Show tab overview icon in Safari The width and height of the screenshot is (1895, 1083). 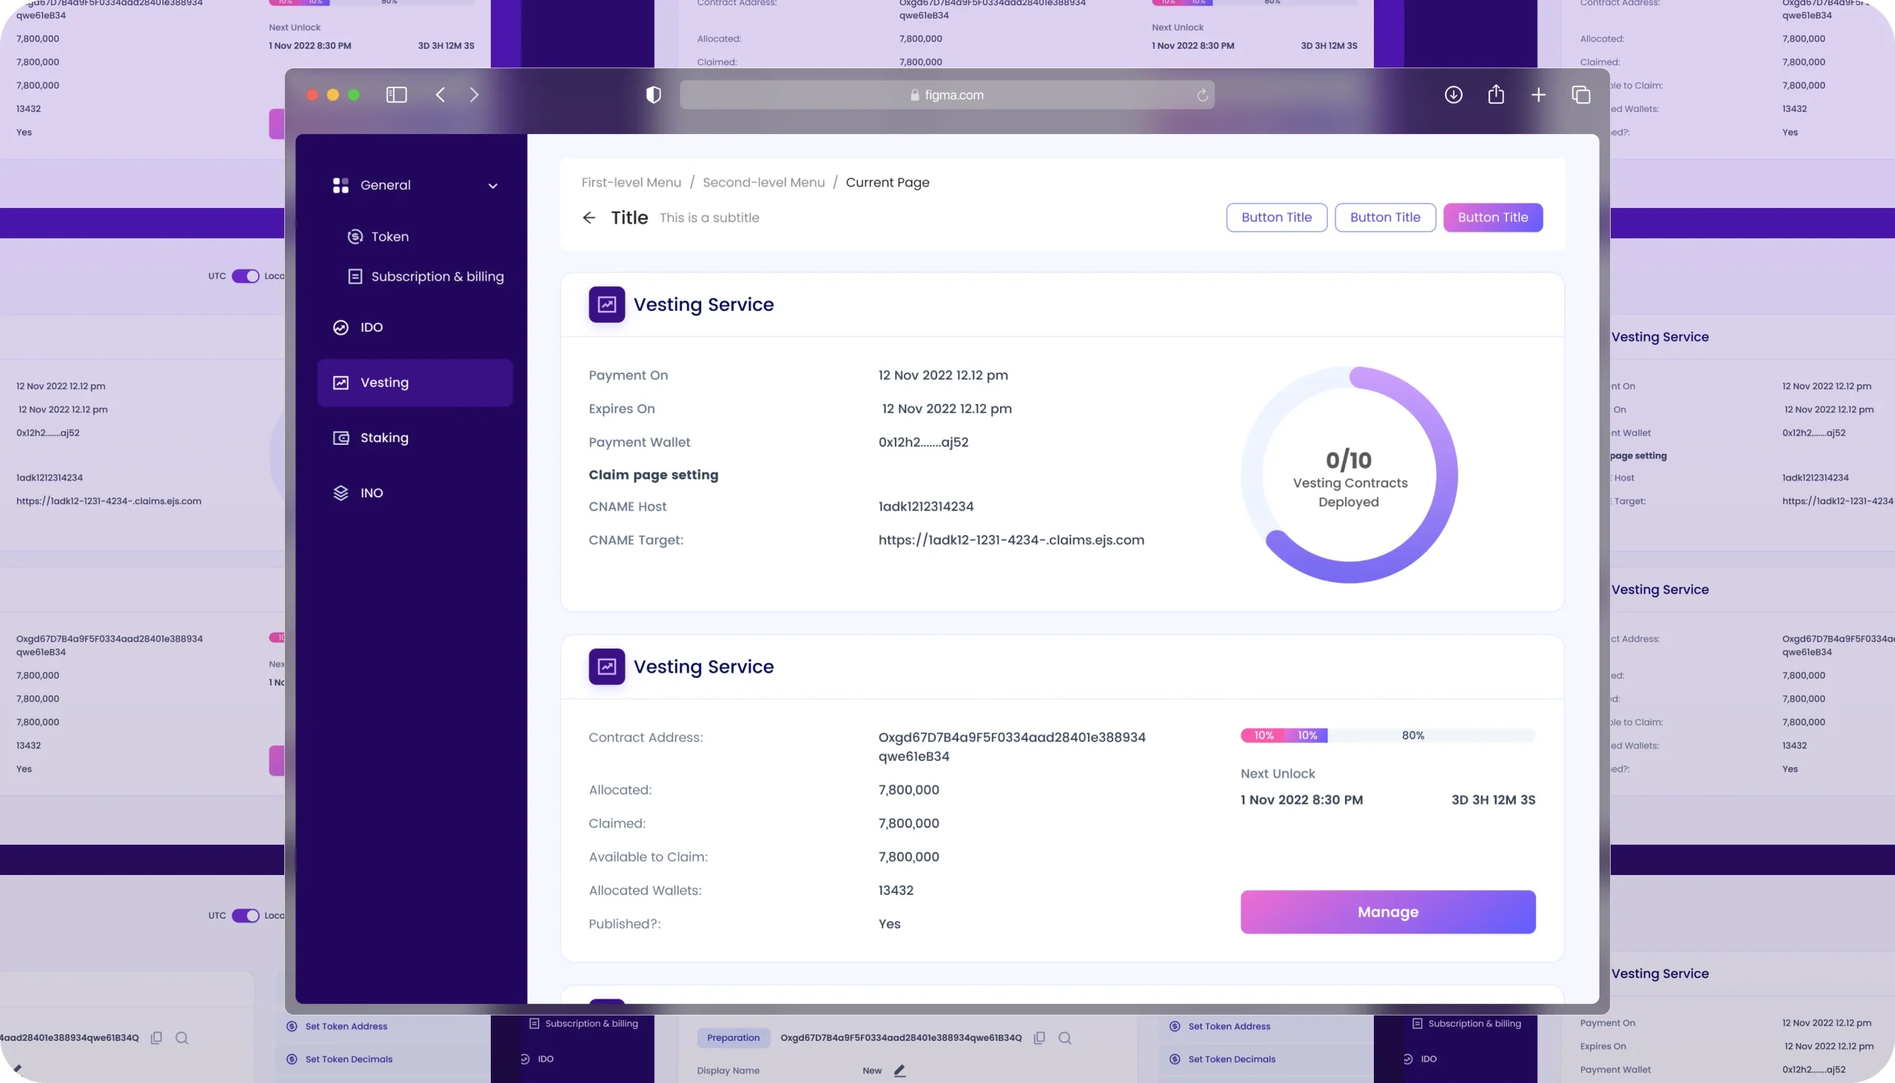[x=1580, y=95]
